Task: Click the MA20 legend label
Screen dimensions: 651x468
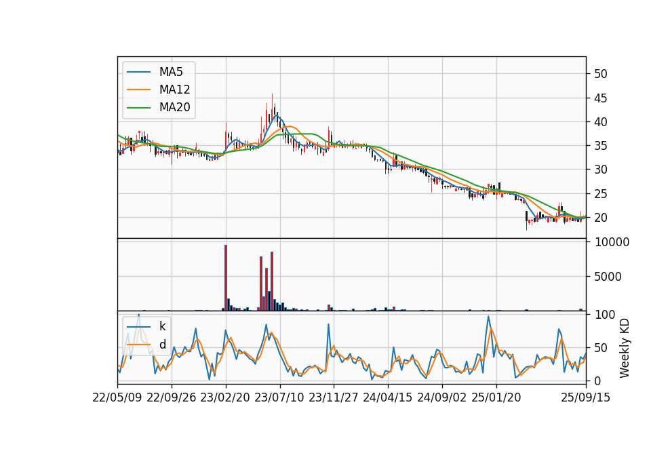Action: click(174, 107)
